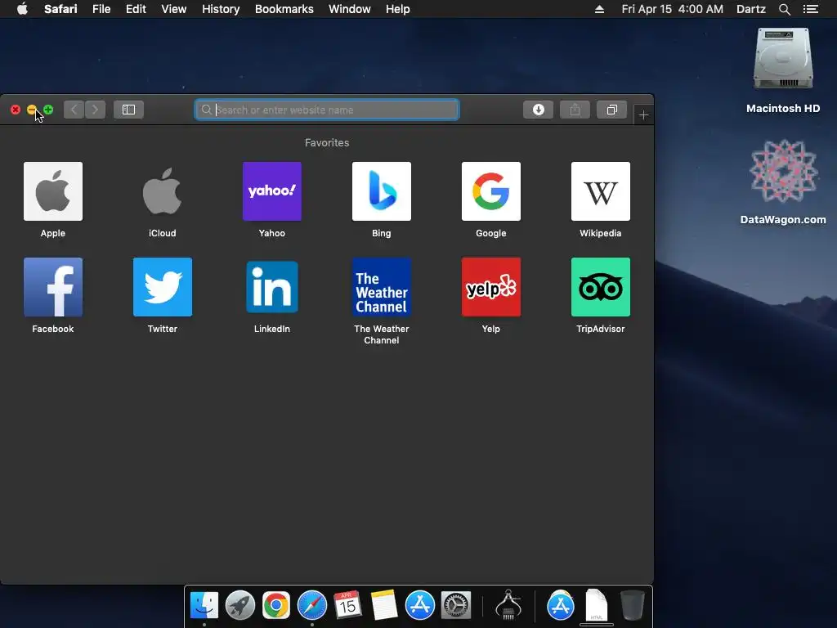This screenshot has width=837, height=628.
Task: Open the iCloud favorite tile
Action: [x=163, y=191]
